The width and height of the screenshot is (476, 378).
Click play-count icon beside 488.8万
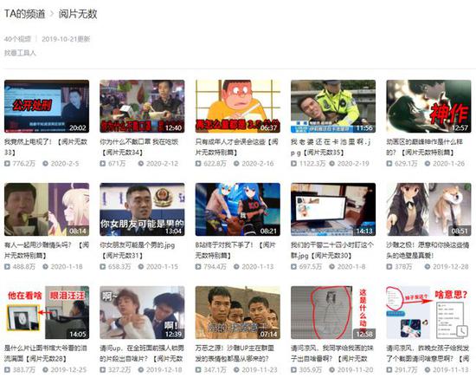[7, 267]
